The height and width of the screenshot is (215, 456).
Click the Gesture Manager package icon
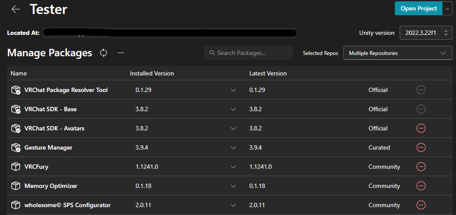(16, 147)
